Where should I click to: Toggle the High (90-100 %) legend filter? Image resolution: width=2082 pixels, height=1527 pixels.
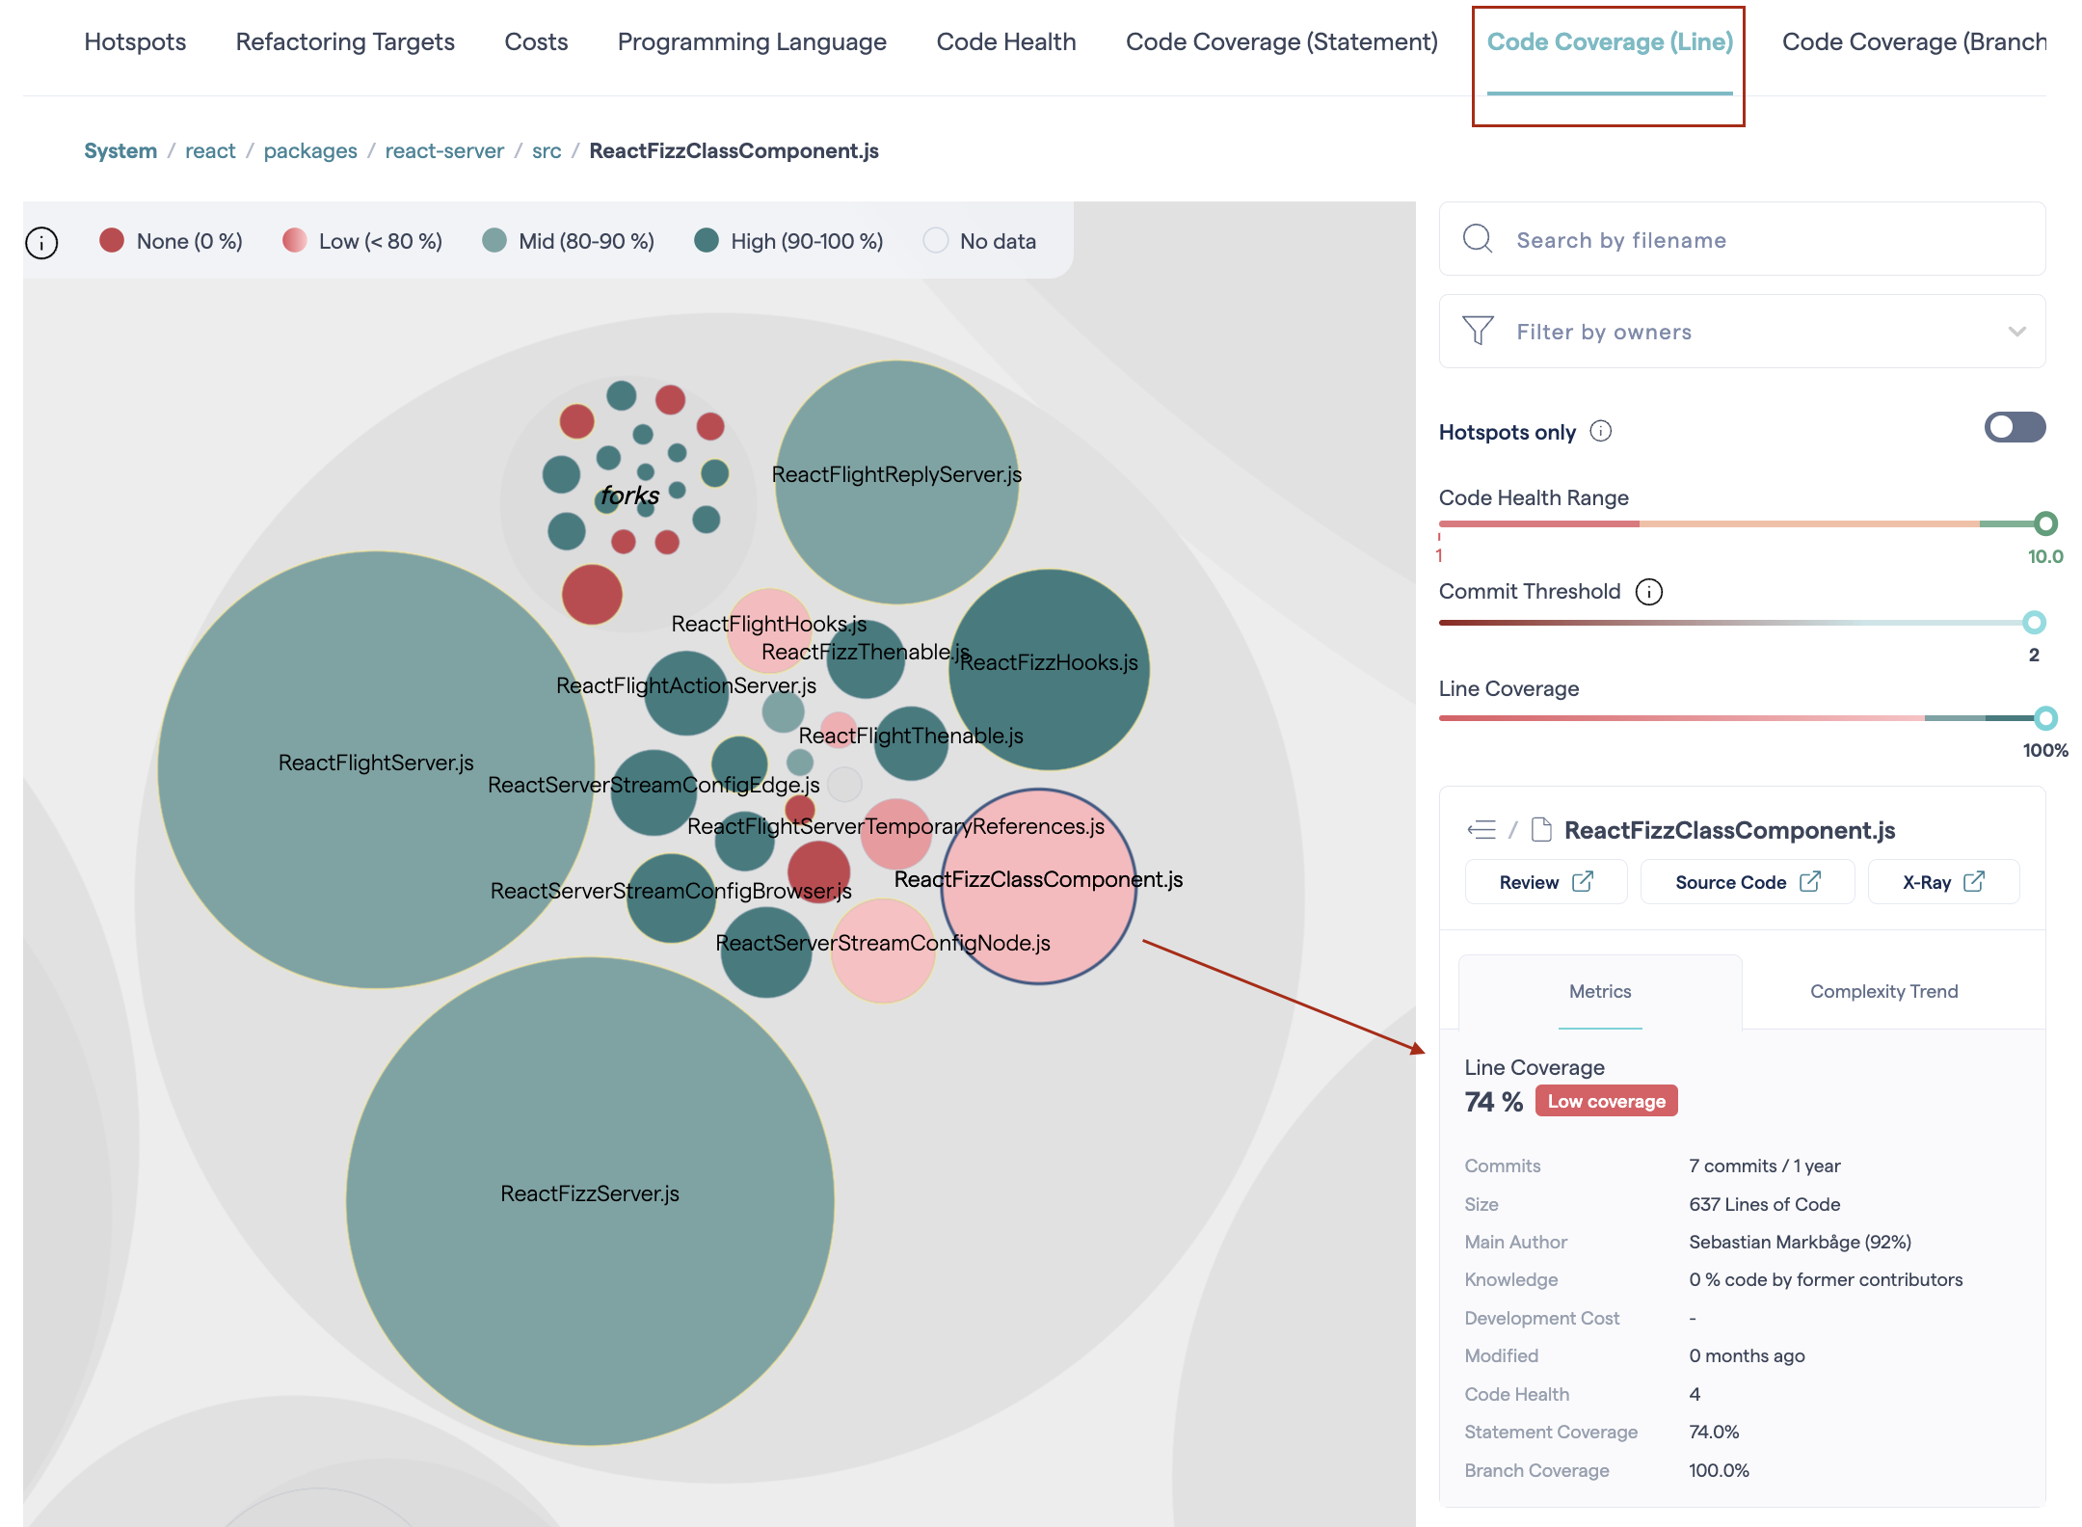[x=788, y=241]
